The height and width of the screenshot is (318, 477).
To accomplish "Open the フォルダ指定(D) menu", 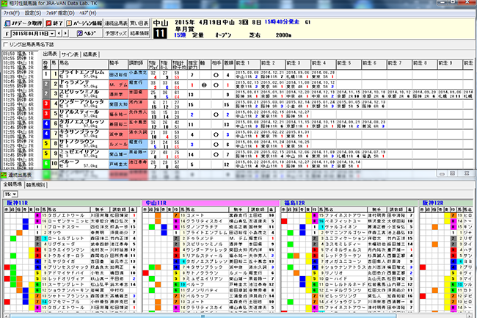I will (60, 13).
